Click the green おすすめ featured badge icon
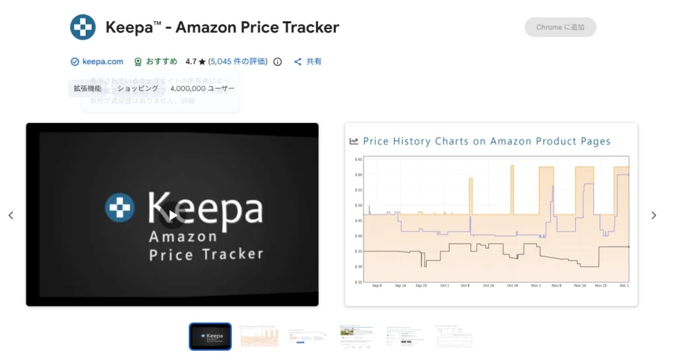 pyautogui.click(x=138, y=62)
